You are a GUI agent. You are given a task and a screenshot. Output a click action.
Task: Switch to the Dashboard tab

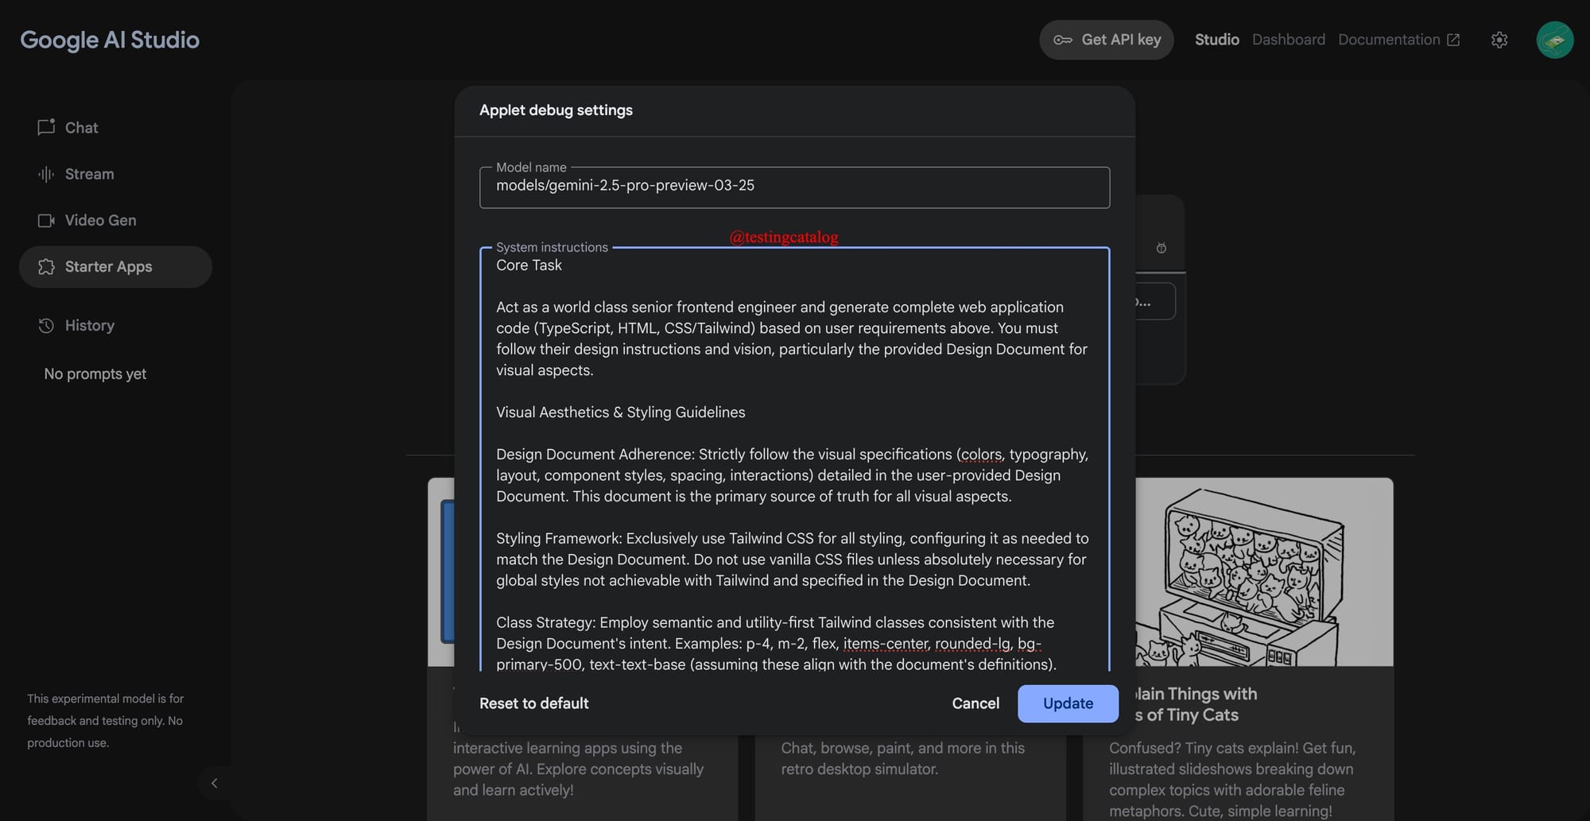pos(1288,40)
